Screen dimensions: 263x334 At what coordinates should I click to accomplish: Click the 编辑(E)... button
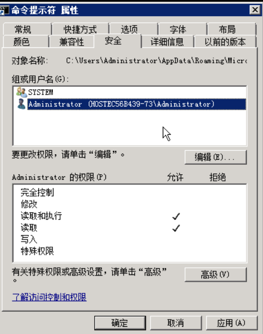pyautogui.click(x=216, y=157)
